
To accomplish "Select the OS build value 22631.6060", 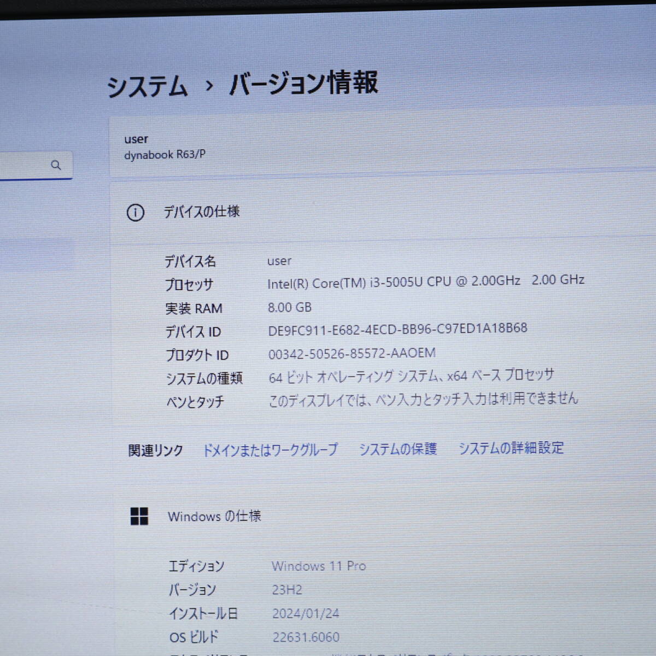I will click(x=306, y=637).
